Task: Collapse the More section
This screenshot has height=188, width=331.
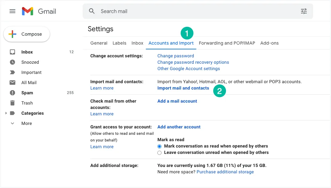Action: click(12, 123)
